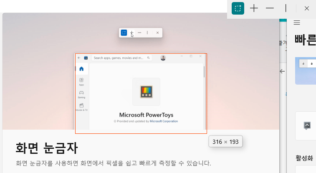This screenshot has width=316, height=173.
Task: Click the pictured Store search box
Action: point(122,58)
